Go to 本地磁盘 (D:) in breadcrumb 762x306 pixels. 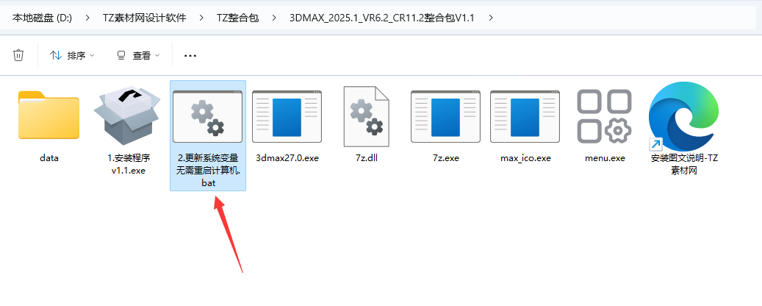[x=42, y=18]
